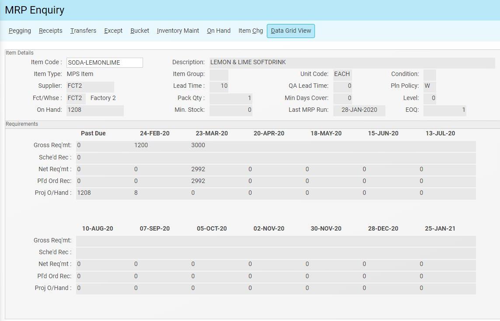This screenshot has width=500, height=321.
Task: Click Sche'd Rec 0 under Past Due
Action: (x=79, y=157)
